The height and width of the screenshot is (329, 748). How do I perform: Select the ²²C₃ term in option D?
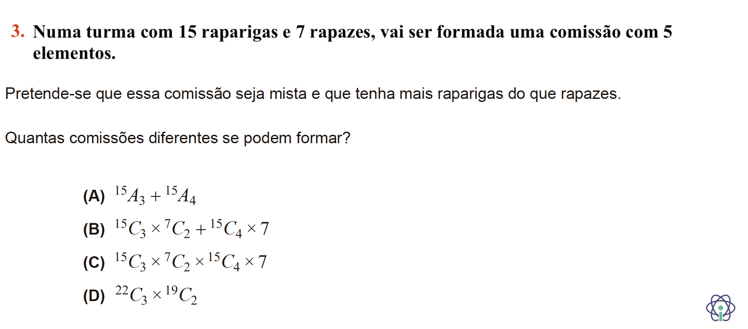pyautogui.click(x=131, y=295)
